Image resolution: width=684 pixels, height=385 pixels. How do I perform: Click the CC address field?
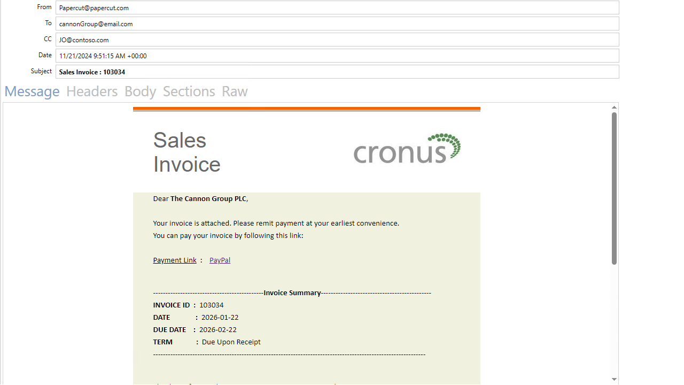(337, 40)
